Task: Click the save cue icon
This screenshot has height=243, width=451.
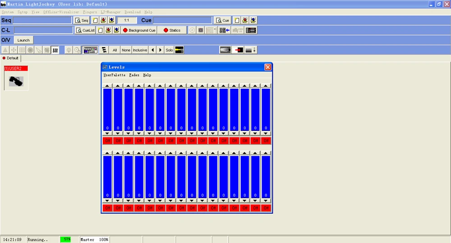Action: click(245, 20)
